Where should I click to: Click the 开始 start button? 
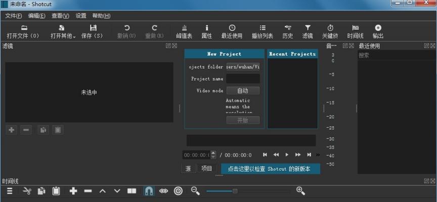[x=243, y=120]
